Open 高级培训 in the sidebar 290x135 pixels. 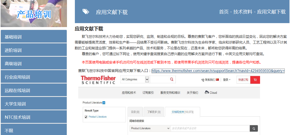[34, 64]
